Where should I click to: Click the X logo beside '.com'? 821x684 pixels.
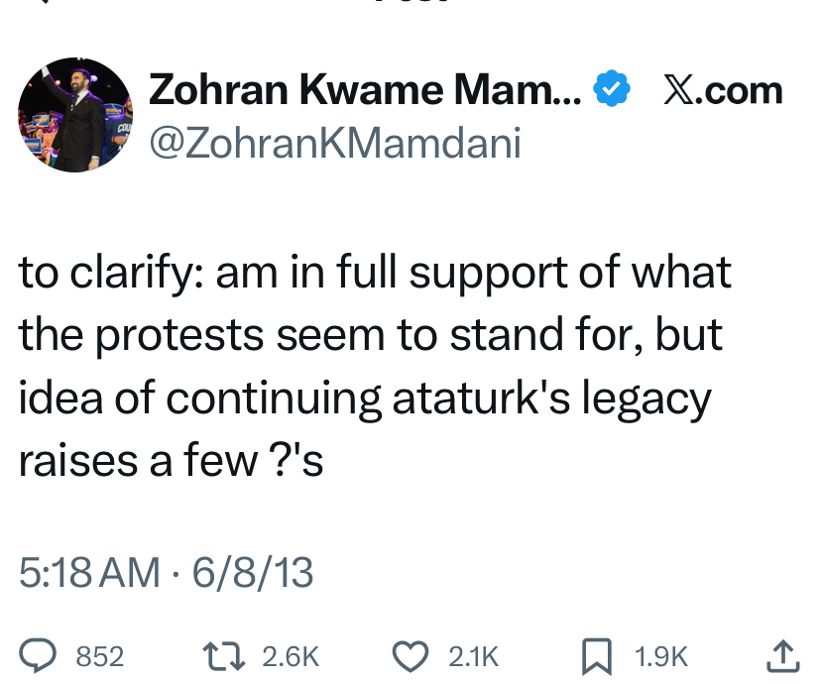pos(679,91)
